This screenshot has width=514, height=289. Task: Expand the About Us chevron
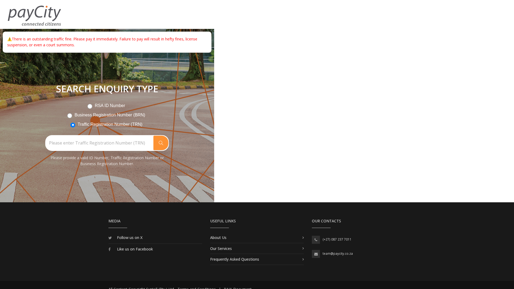[303, 238]
